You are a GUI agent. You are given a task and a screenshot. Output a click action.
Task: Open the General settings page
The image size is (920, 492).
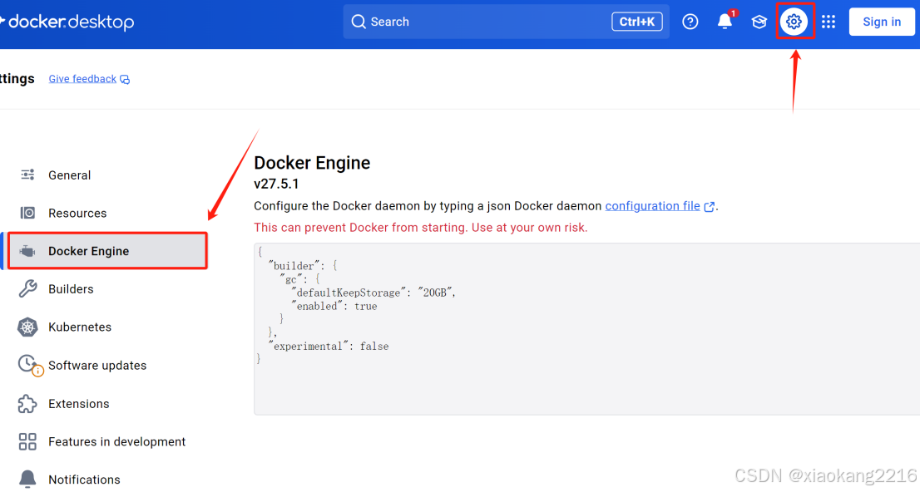(70, 175)
